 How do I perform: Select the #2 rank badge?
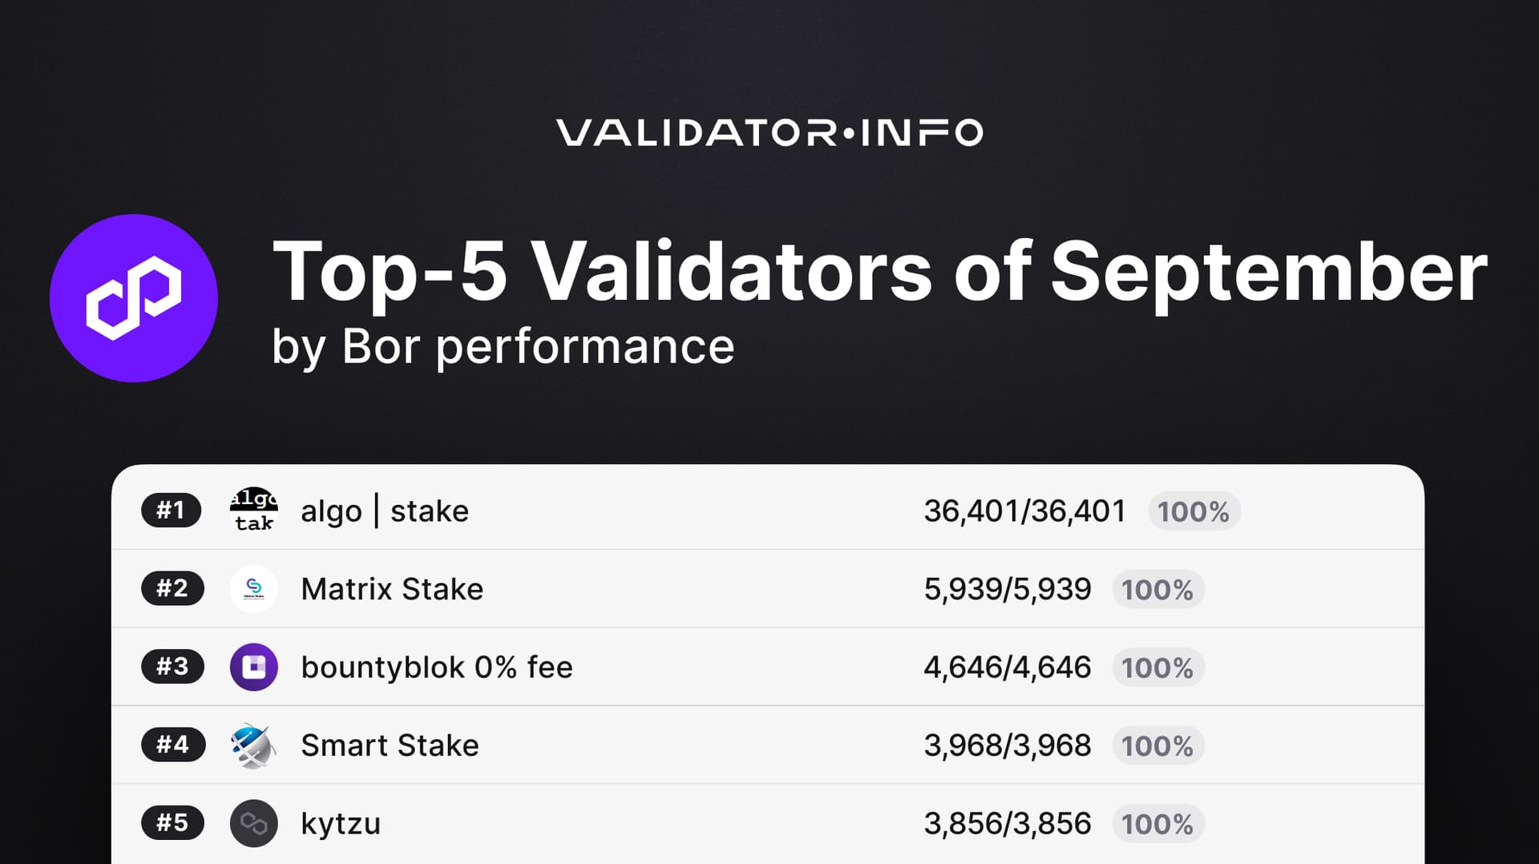(x=172, y=589)
